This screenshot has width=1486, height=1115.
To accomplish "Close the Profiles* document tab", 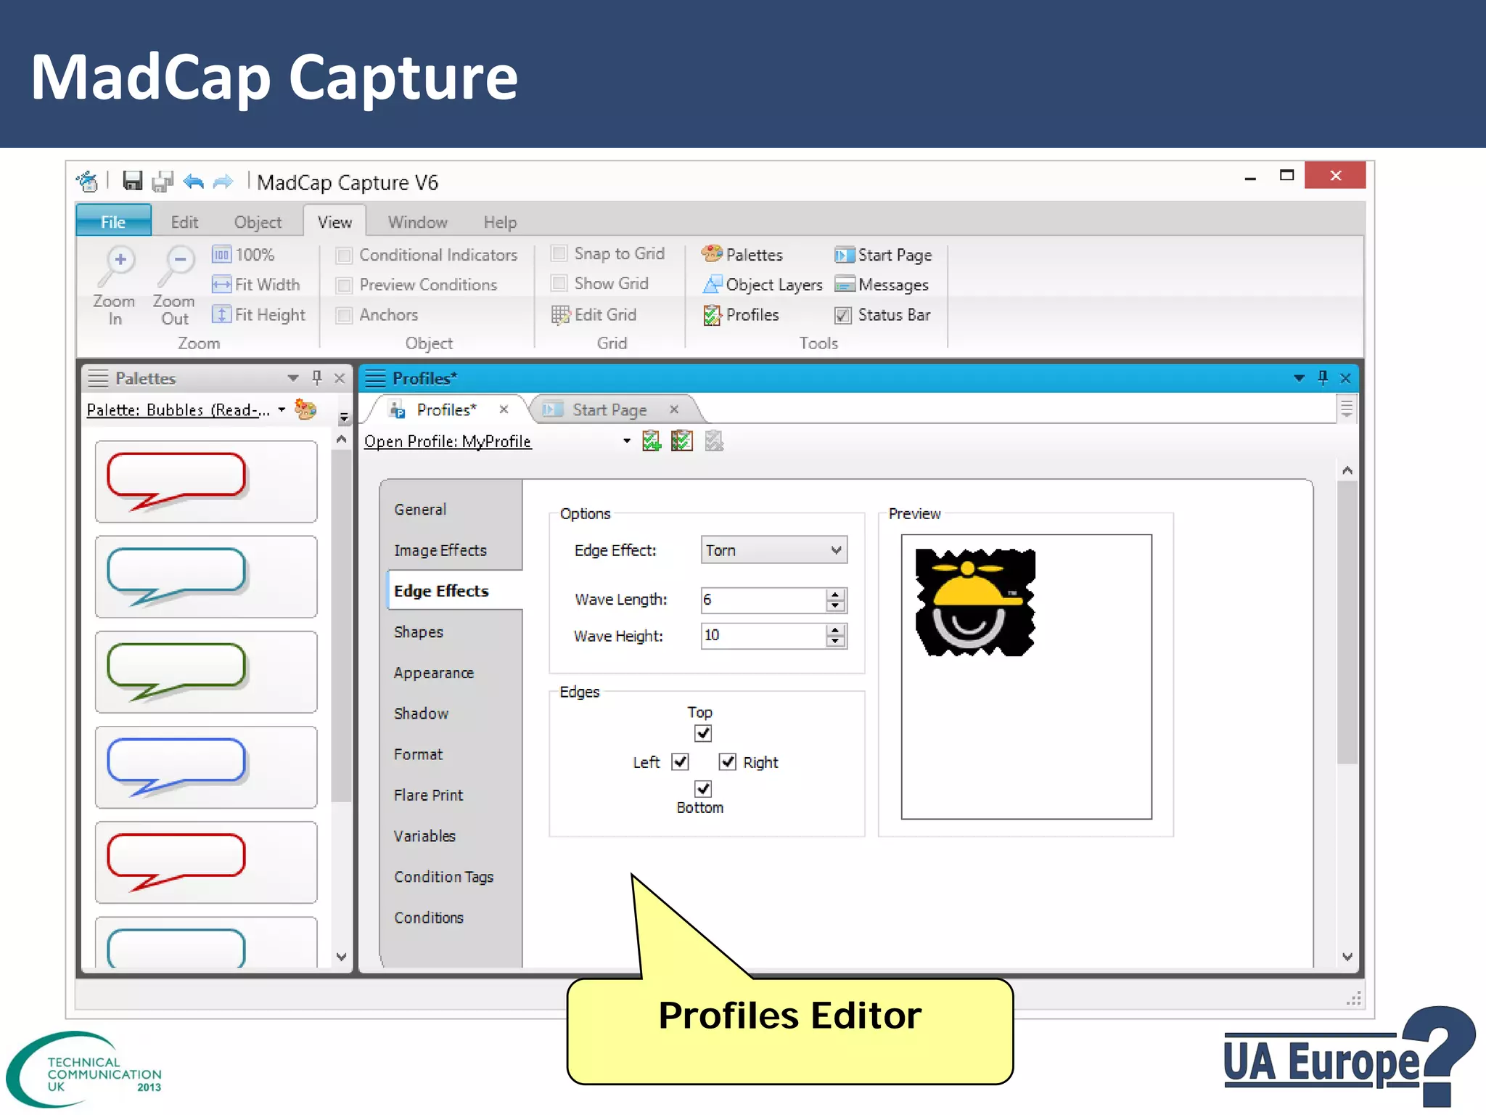I will [x=504, y=409].
